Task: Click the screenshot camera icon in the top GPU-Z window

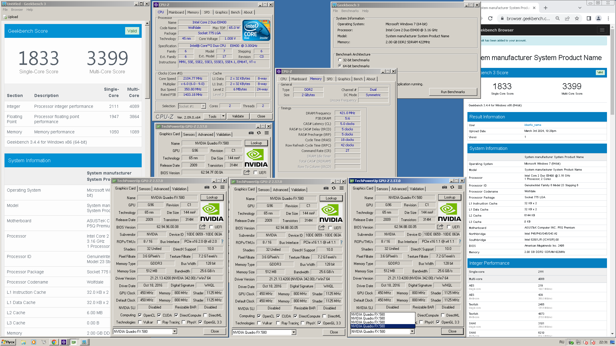Action: tap(251, 133)
